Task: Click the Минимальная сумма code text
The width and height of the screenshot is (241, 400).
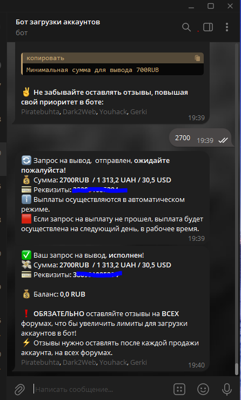Action: (x=92, y=70)
